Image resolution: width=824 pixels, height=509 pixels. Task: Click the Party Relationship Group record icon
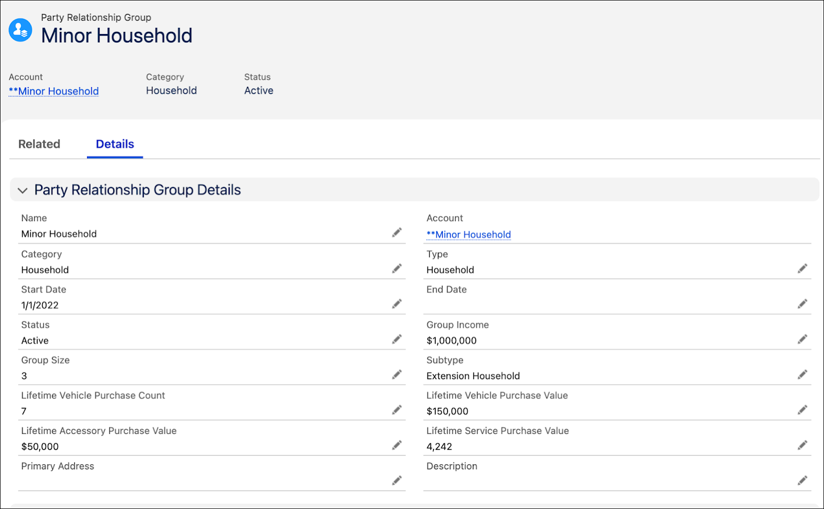pyautogui.click(x=21, y=29)
